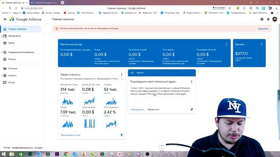Screen dimensions: 280x157
Task: Click the 2,42 % CTR value
Action: tap(110, 112)
